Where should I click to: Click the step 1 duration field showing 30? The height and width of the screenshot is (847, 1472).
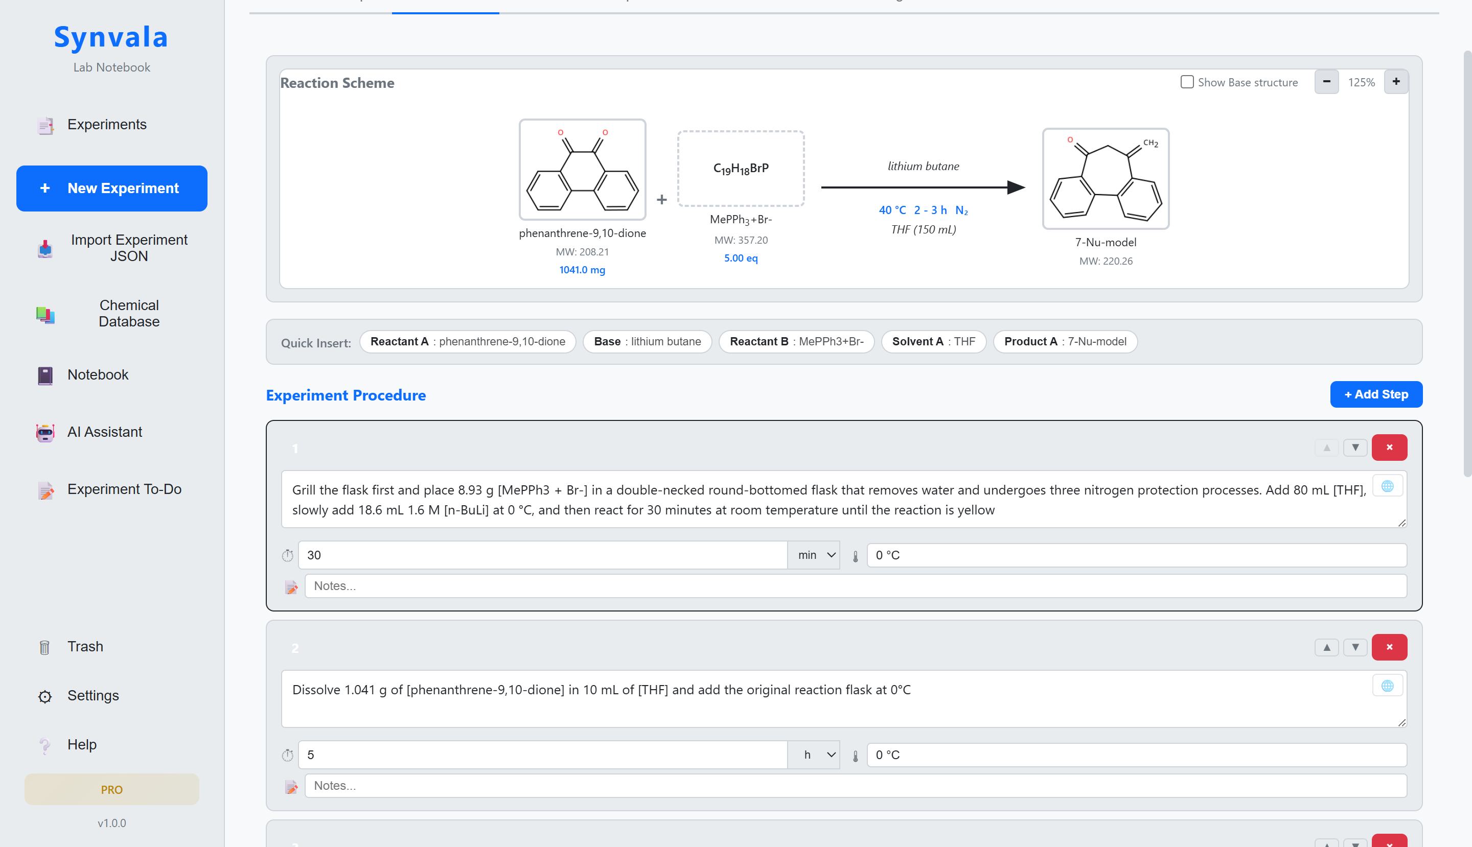542,555
